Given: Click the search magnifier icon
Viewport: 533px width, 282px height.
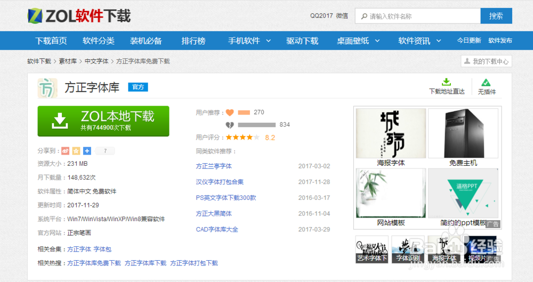Looking at the screenshot, I should pos(364,16).
